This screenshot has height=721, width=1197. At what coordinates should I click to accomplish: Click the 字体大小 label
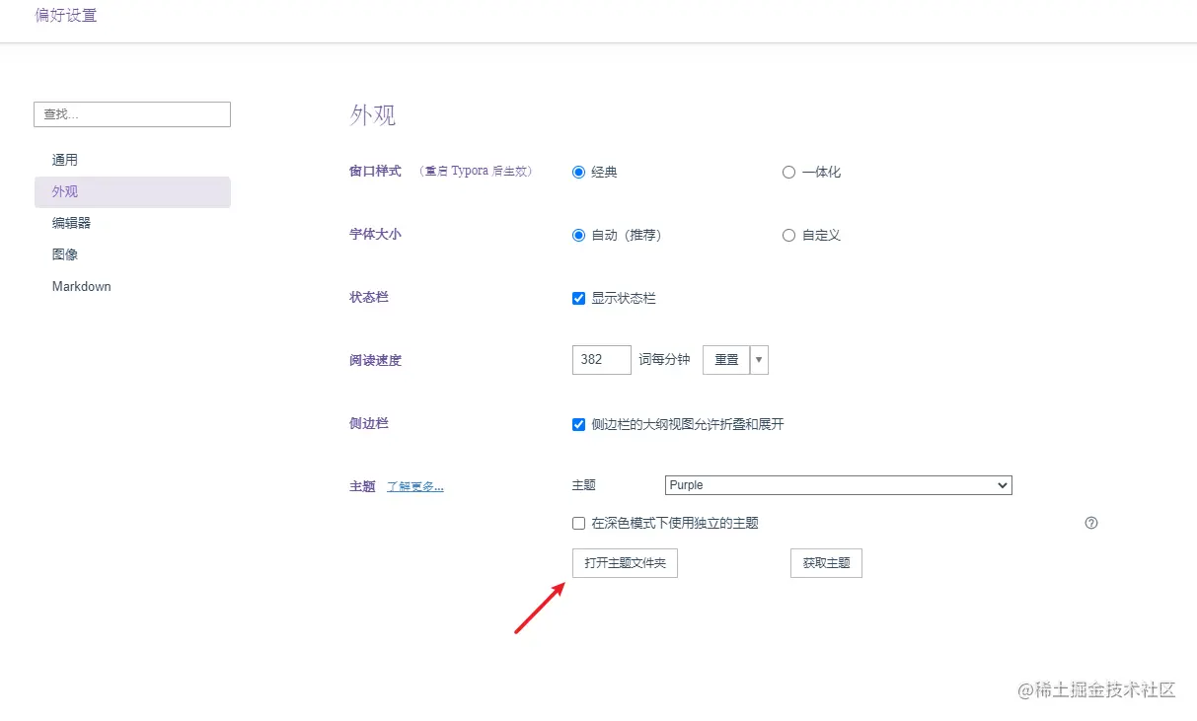[375, 235]
